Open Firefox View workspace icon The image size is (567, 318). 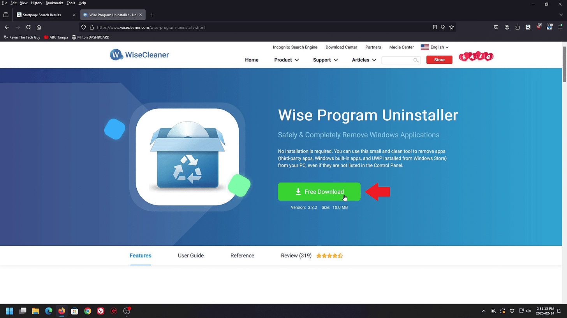click(x=6, y=15)
